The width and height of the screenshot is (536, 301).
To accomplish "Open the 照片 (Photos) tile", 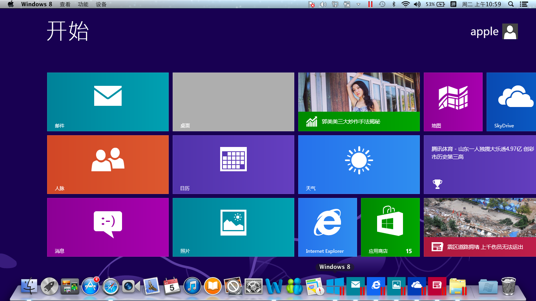I will (233, 227).
